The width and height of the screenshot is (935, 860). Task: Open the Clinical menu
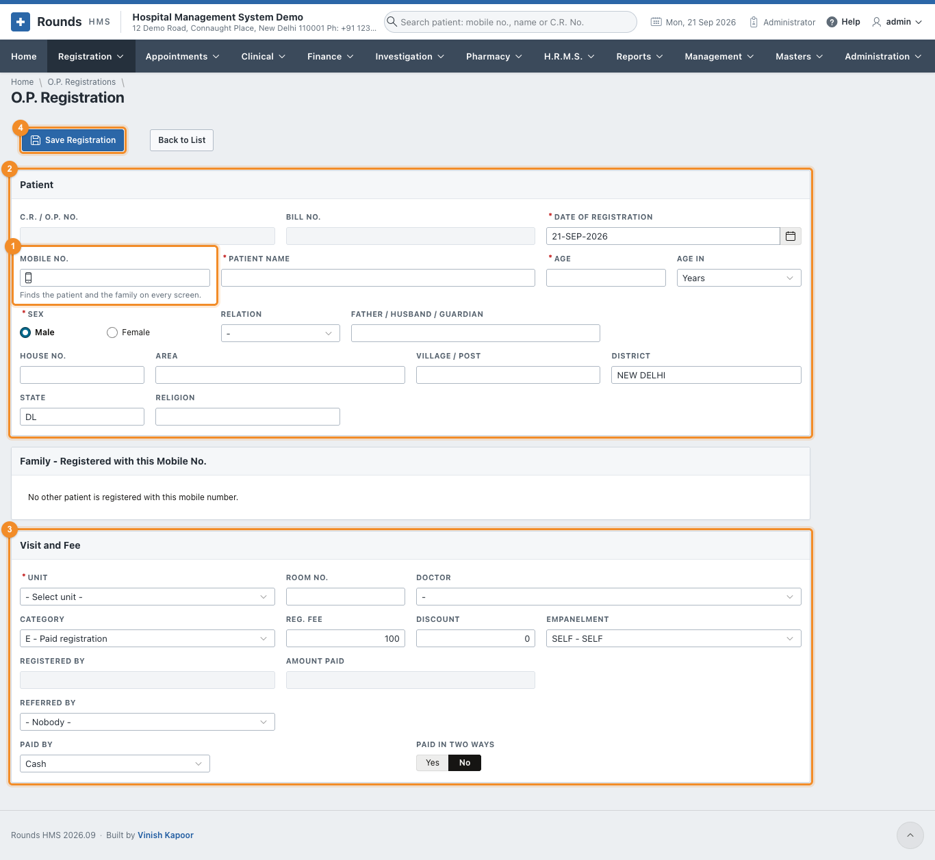click(264, 56)
